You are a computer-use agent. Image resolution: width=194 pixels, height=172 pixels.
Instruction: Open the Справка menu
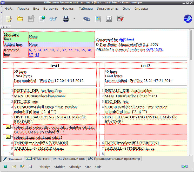coord(141,9)
